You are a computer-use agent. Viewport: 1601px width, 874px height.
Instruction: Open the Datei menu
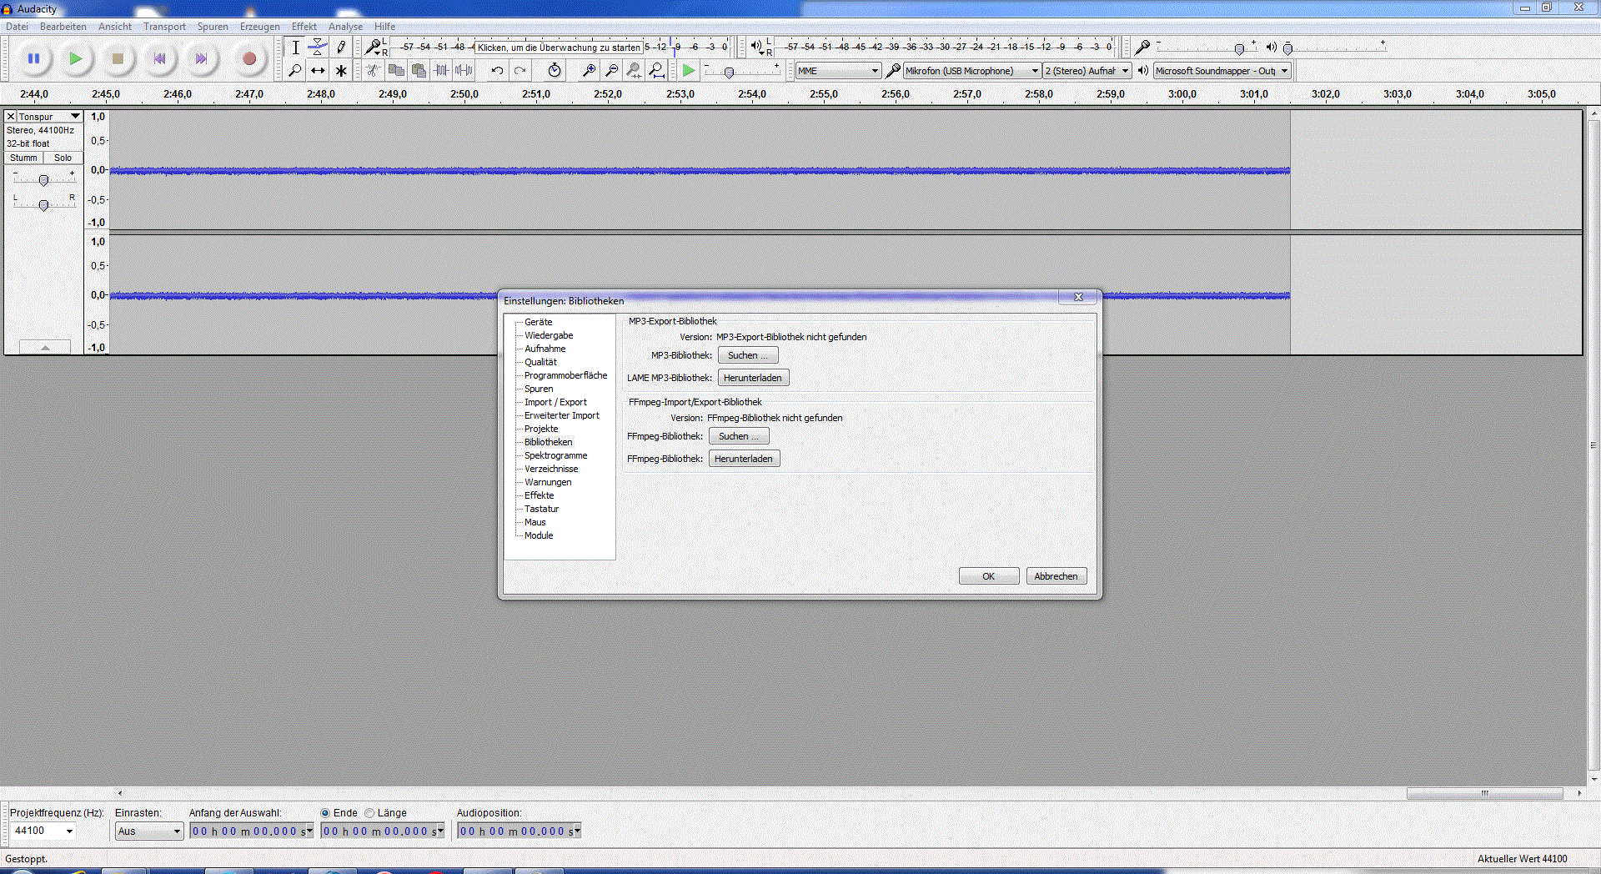[x=17, y=27]
